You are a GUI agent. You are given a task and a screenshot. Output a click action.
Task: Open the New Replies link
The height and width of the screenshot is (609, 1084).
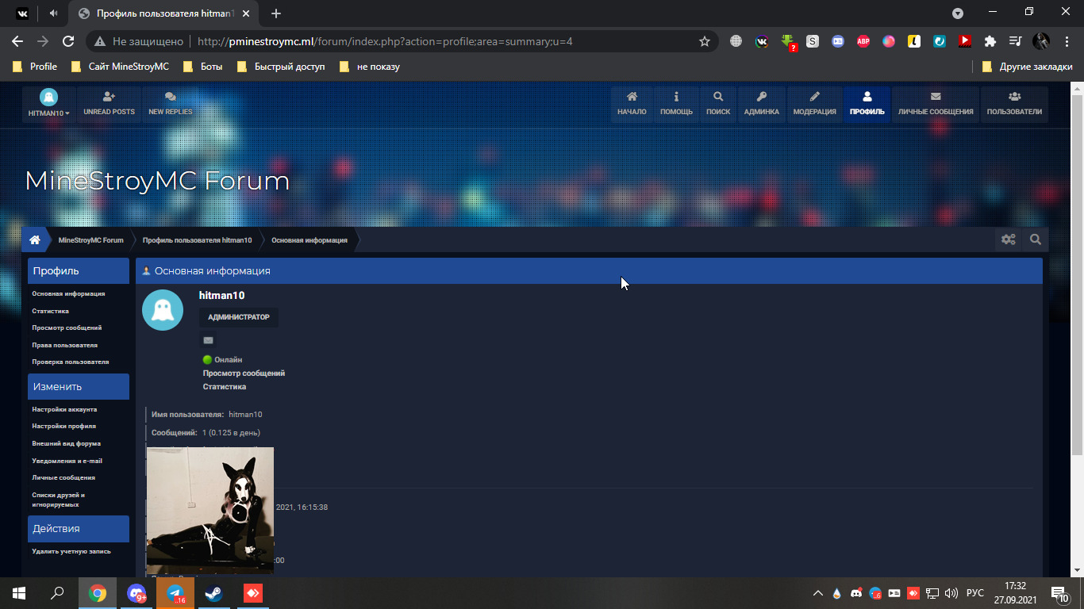click(x=171, y=104)
